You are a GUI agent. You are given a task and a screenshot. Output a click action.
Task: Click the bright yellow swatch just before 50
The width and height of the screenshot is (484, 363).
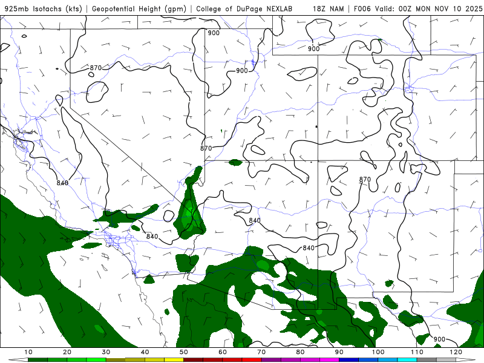pos(174,360)
